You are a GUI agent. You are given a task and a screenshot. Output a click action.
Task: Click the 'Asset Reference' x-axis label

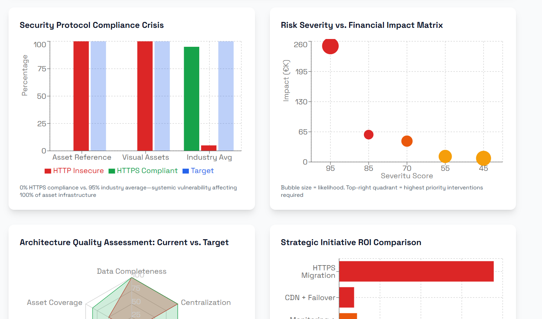(82, 157)
